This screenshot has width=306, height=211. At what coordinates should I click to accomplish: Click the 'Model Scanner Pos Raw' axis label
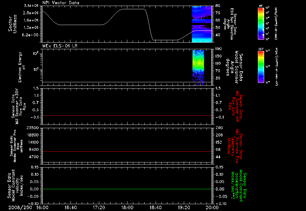[x=16, y=146]
